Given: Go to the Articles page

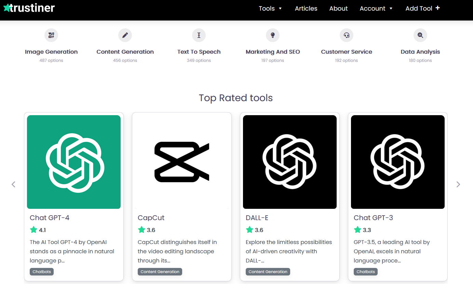Looking at the screenshot, I should pyautogui.click(x=306, y=9).
